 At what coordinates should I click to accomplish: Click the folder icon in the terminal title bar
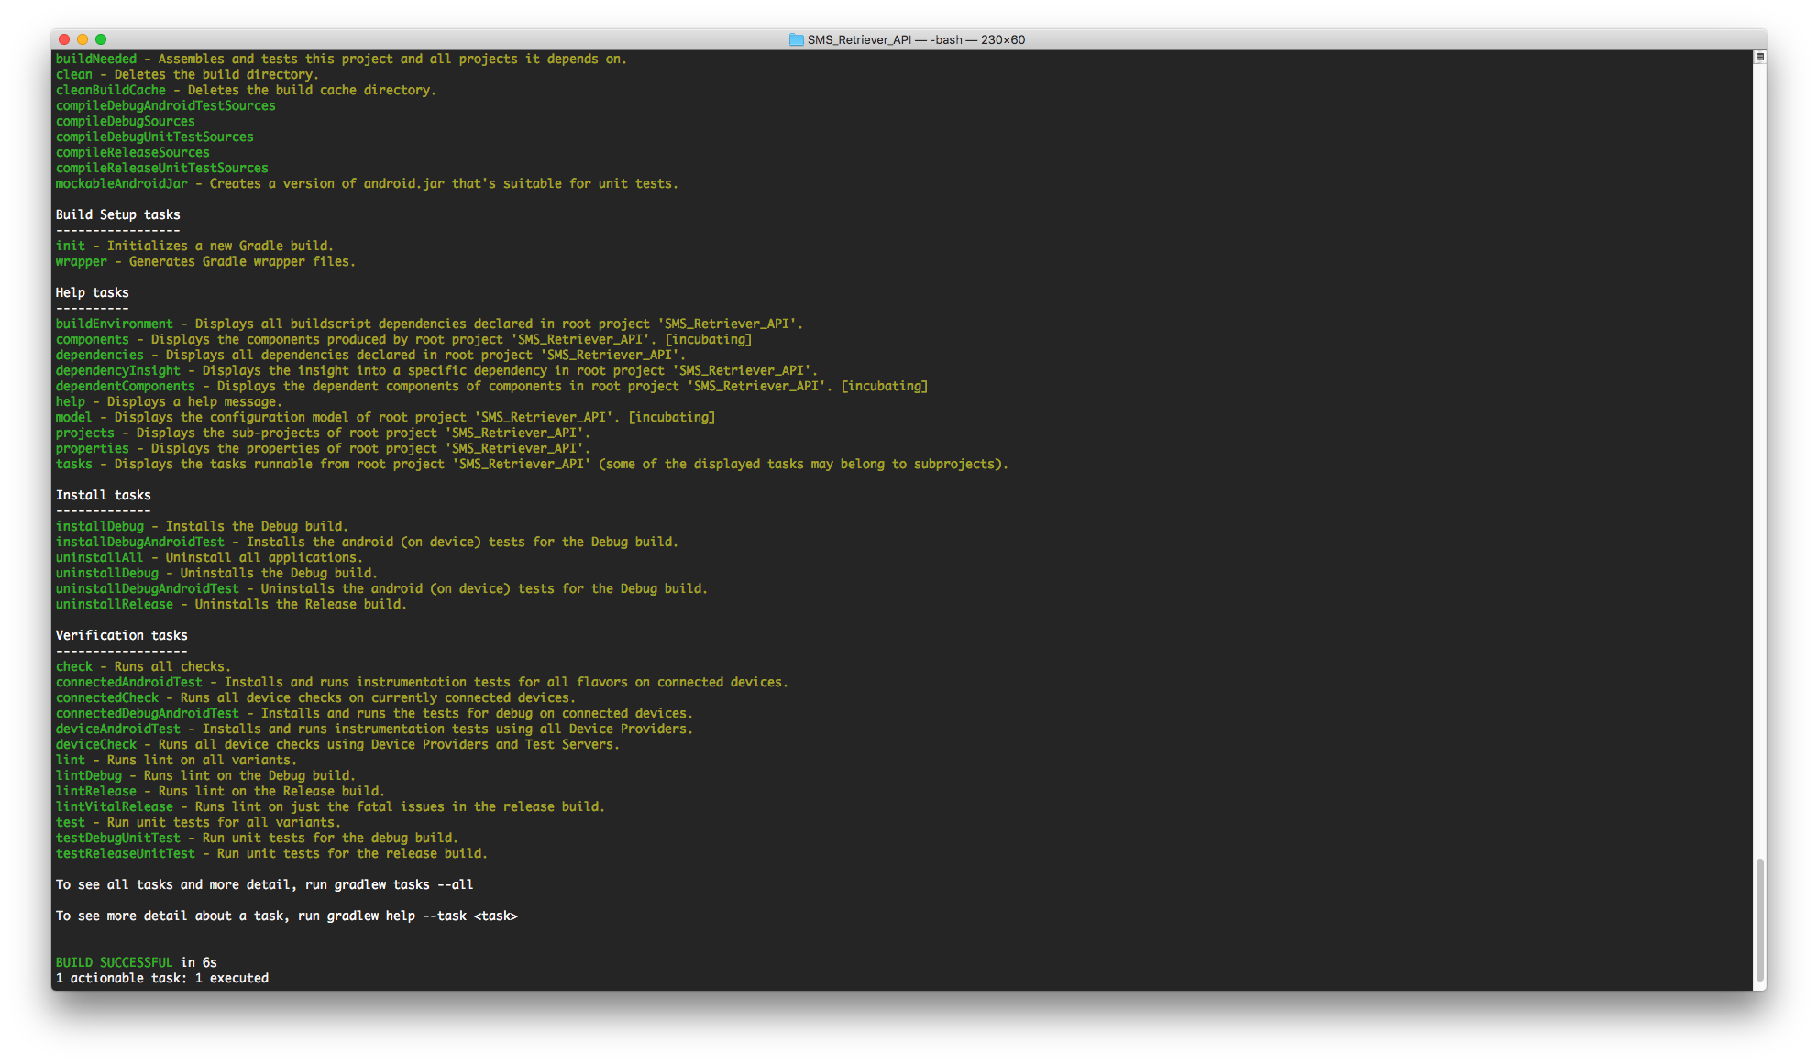[x=796, y=39]
